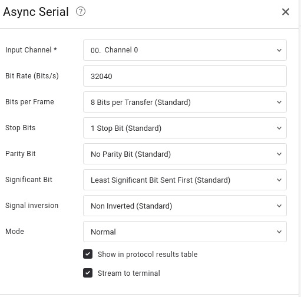Open the Async Serial help icon
Image resolution: width=301 pixels, height=297 pixels.
tap(81, 11)
